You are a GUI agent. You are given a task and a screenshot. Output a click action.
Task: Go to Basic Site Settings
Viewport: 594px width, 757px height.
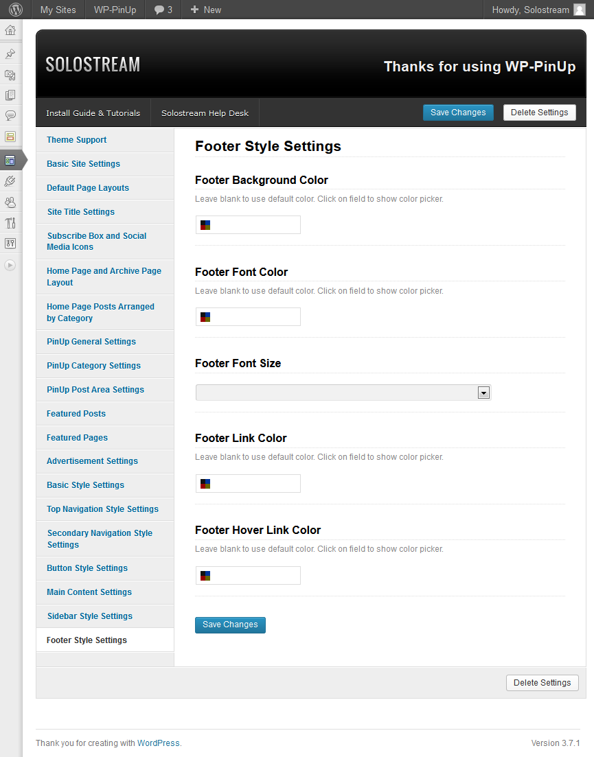click(x=105, y=164)
